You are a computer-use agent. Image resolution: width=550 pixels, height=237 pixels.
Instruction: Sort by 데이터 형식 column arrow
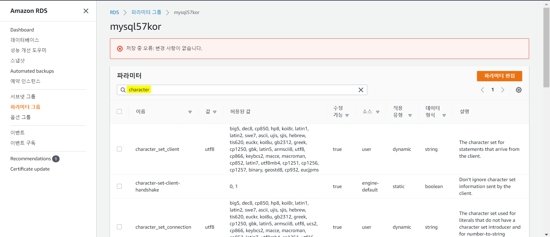(444, 115)
